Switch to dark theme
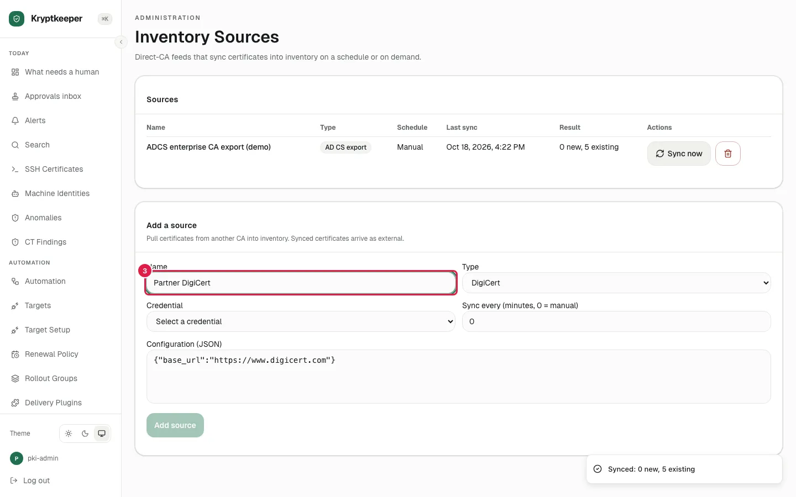Viewport: 796px width, 497px height. point(85,433)
